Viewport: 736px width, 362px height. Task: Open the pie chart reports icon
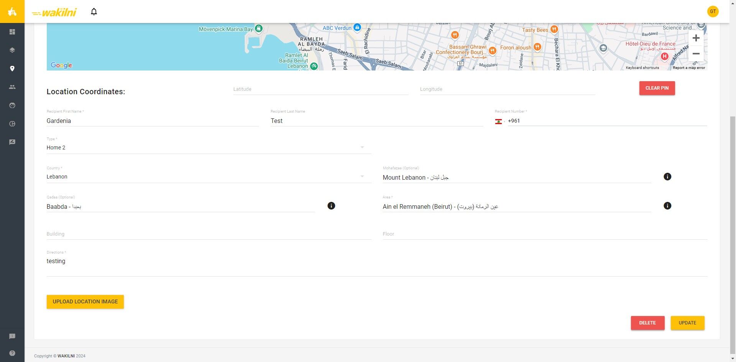[x=12, y=124]
